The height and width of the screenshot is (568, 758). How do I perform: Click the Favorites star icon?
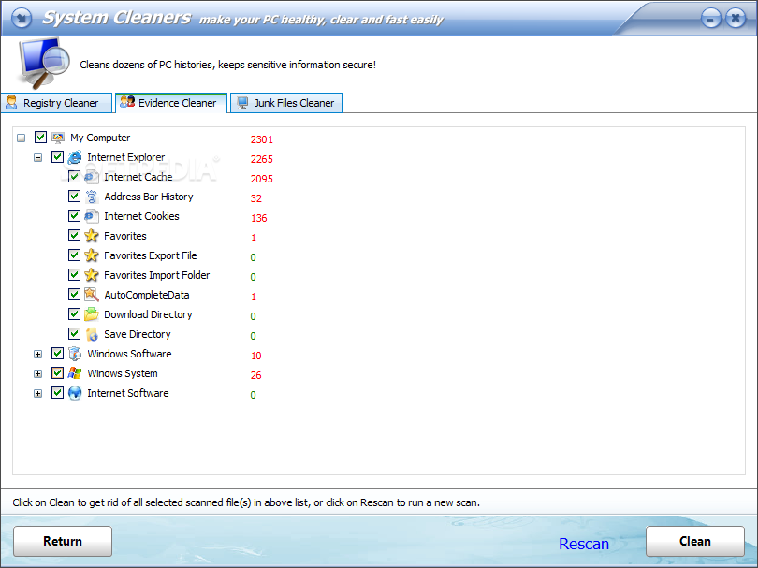point(92,236)
